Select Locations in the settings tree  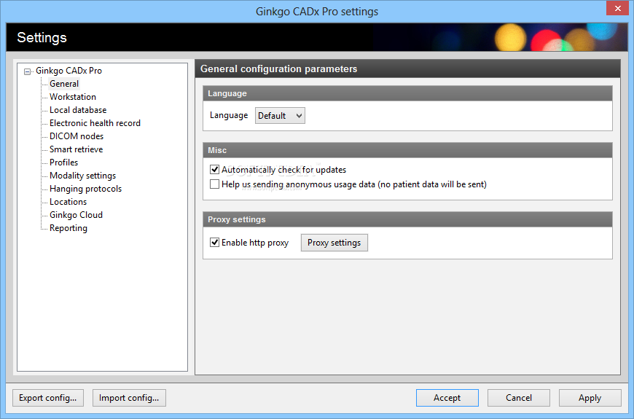pos(68,202)
